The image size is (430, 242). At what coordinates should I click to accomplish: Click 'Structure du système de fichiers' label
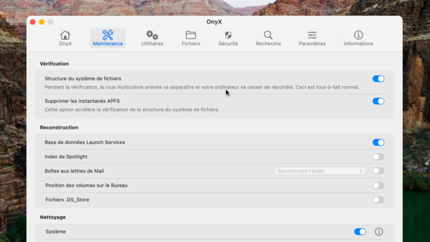(x=83, y=78)
